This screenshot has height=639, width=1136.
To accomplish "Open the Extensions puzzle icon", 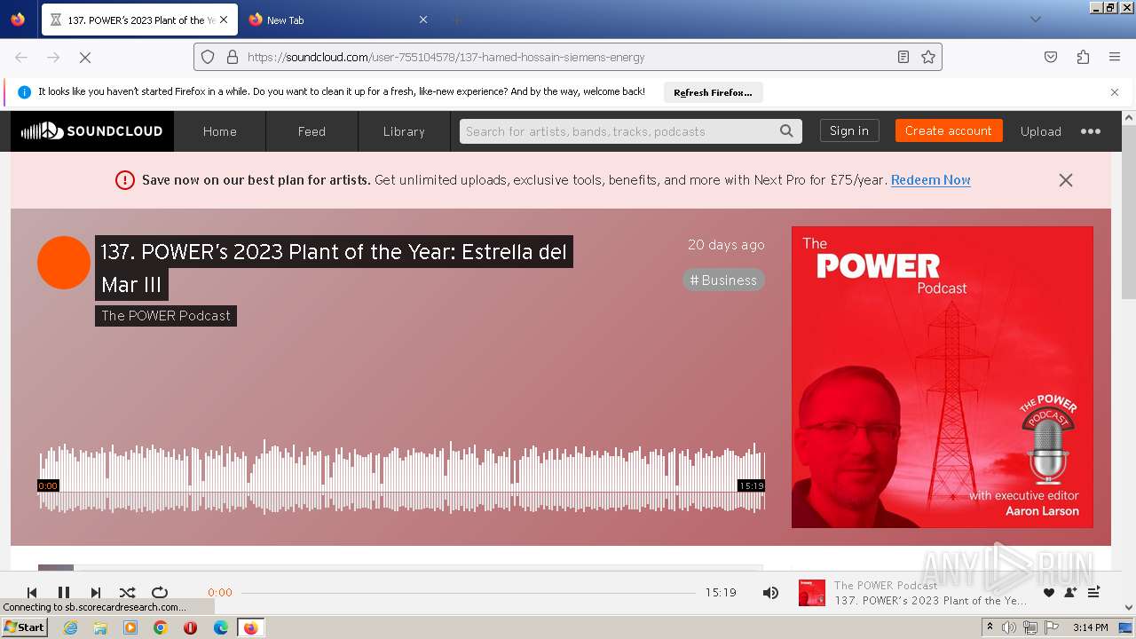I will (x=1083, y=57).
